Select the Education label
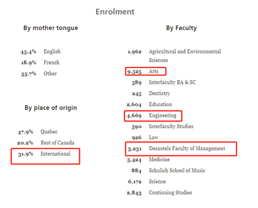258x208 pixels. 160,104
